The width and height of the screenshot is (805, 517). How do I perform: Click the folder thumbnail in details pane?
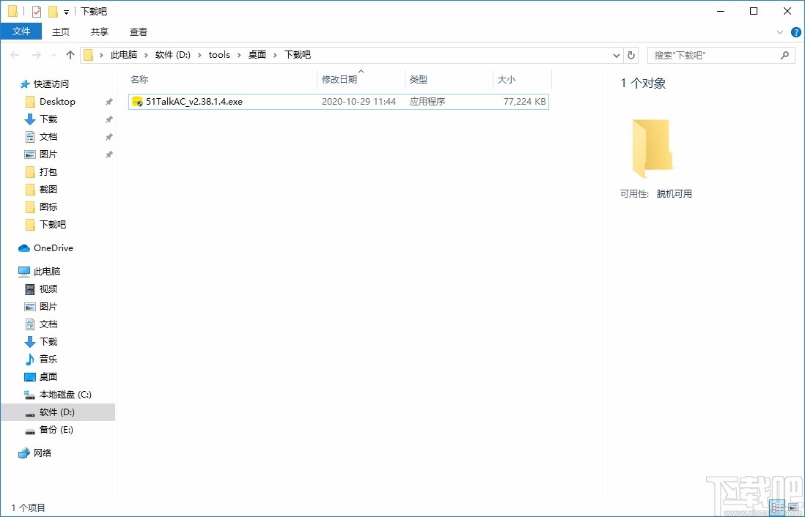[x=652, y=149]
